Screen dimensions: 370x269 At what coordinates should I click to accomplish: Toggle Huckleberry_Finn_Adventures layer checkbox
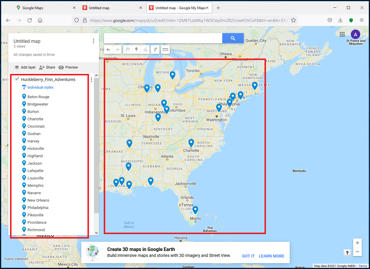[x=17, y=79]
